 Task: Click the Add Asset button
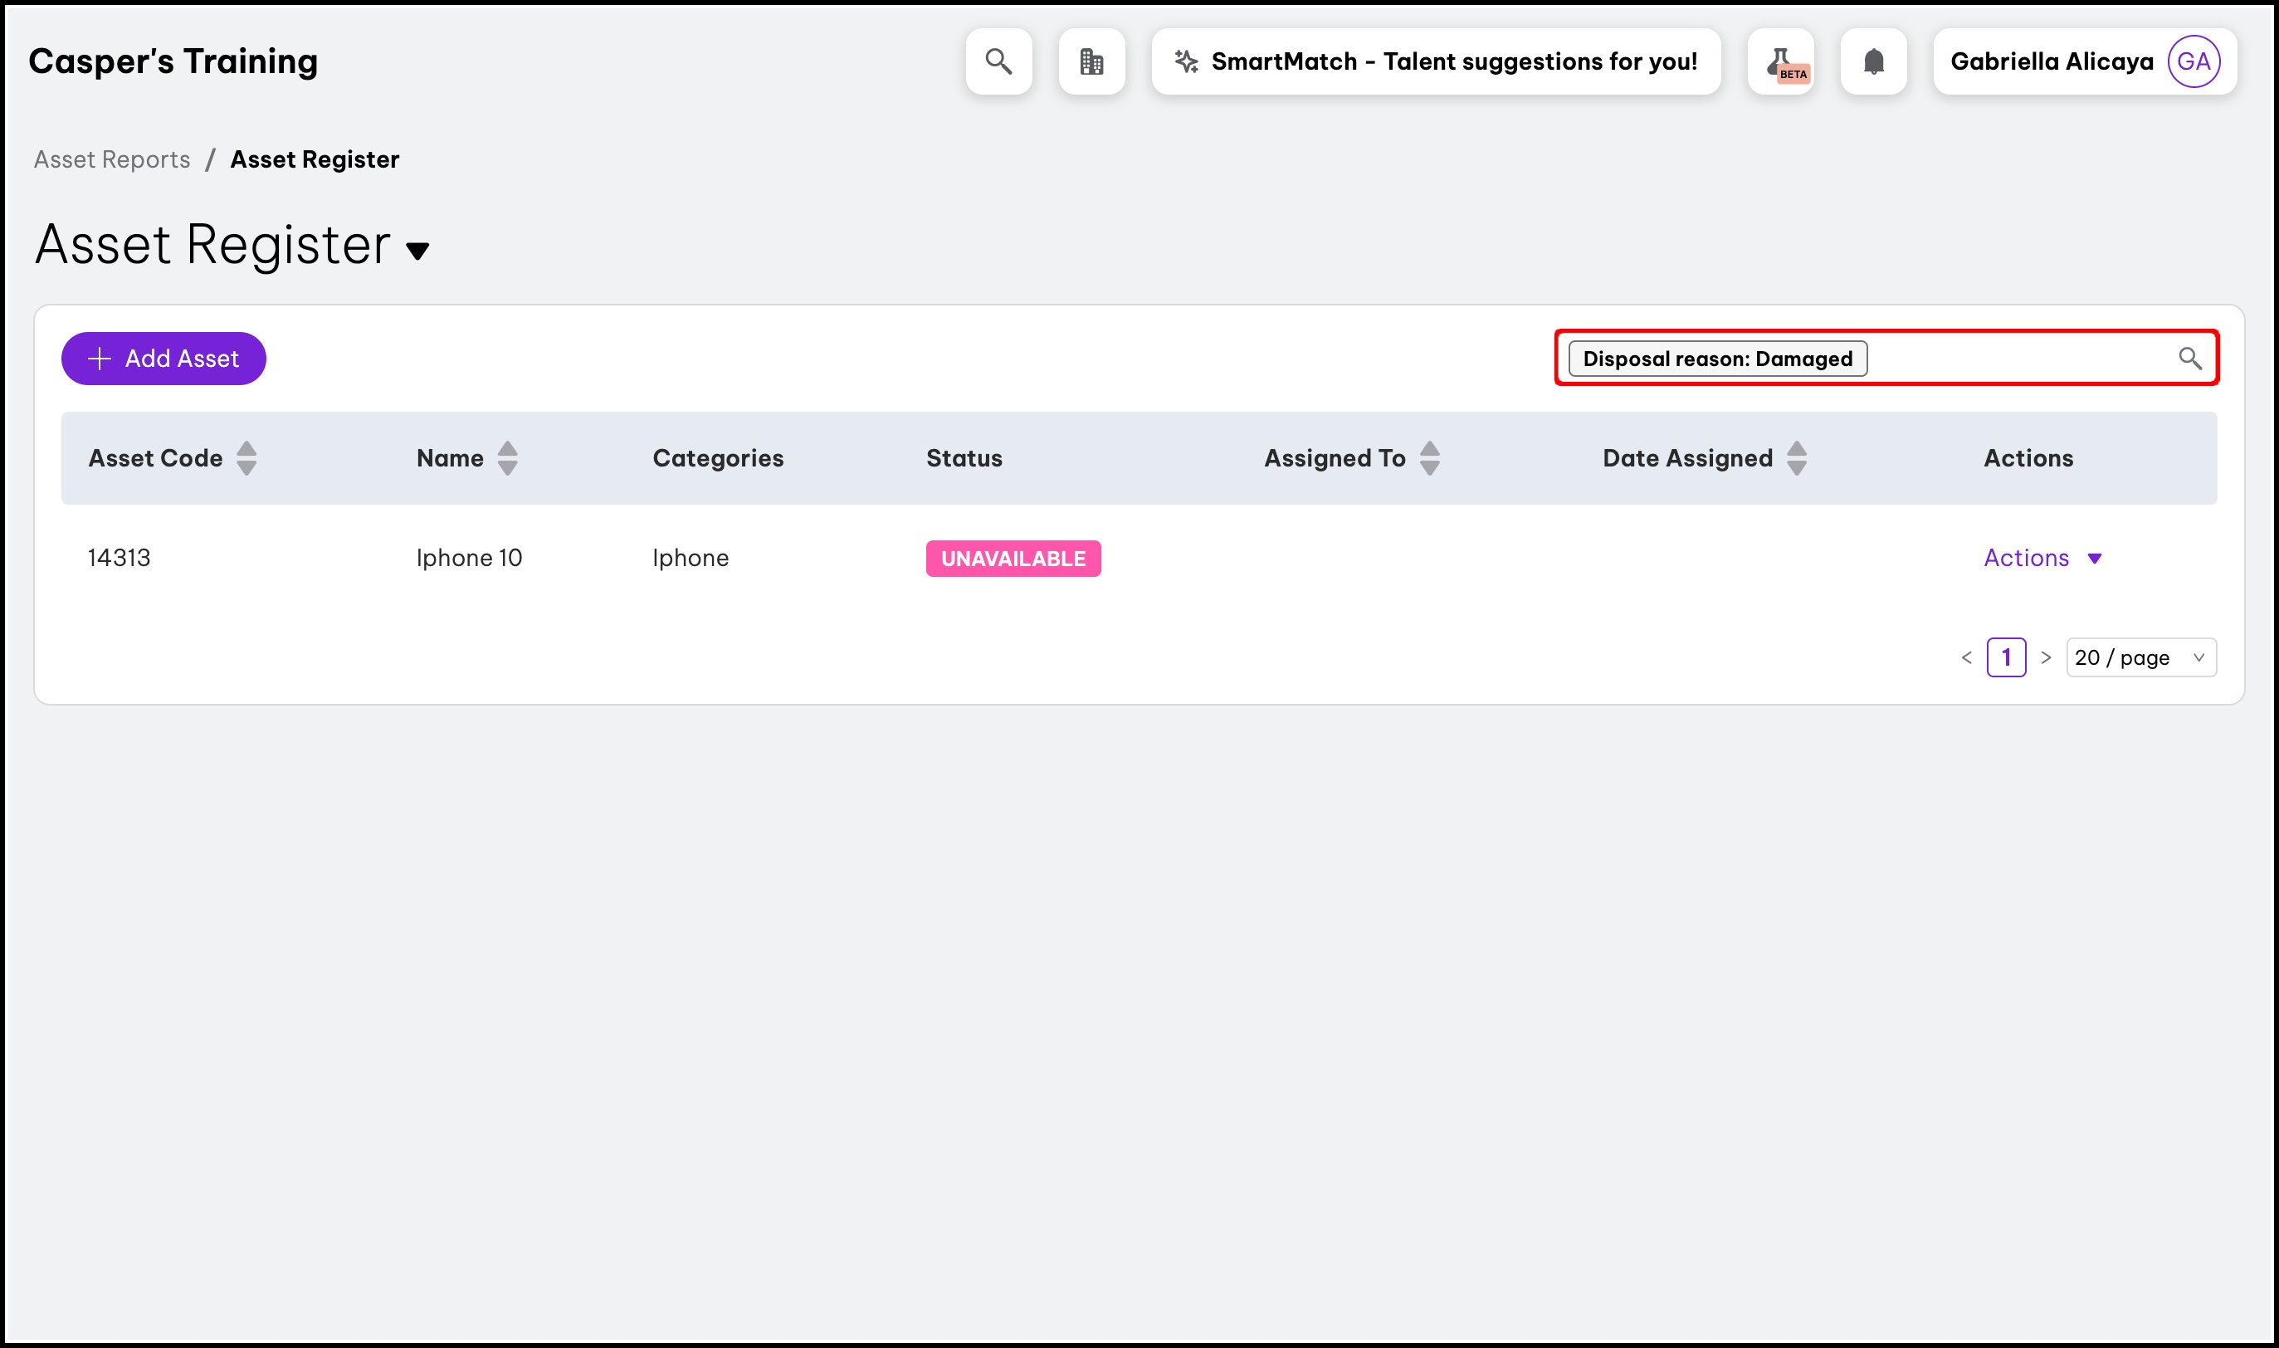click(x=163, y=359)
